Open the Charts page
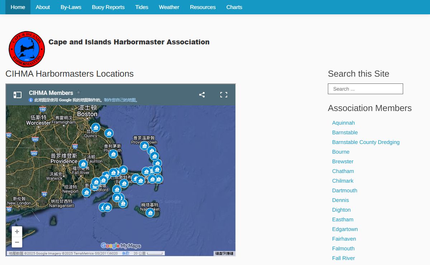The image size is (430, 265). pyautogui.click(x=234, y=7)
